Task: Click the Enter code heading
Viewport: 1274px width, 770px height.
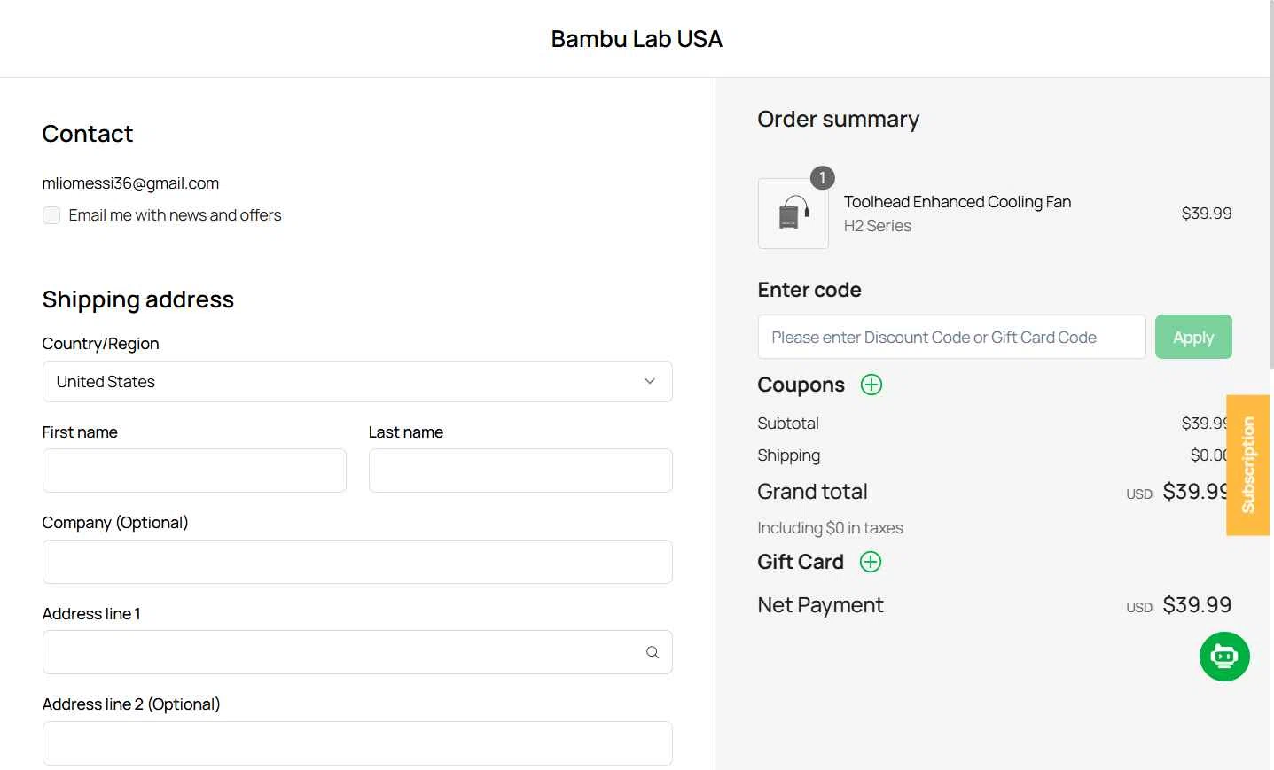Action: (x=809, y=290)
